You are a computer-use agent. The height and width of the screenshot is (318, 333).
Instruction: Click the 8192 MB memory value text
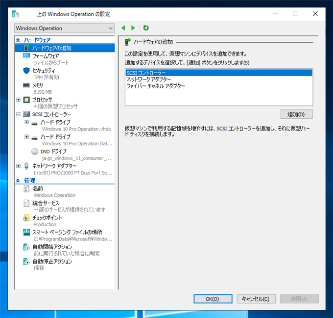click(43, 92)
